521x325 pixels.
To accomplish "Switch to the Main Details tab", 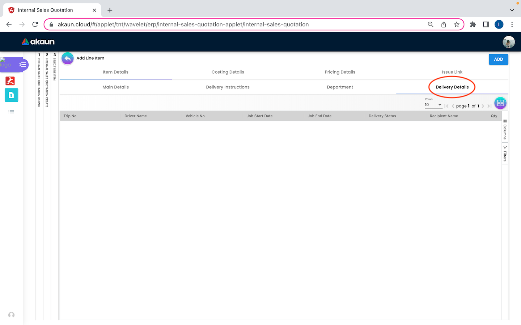I will coord(116,87).
